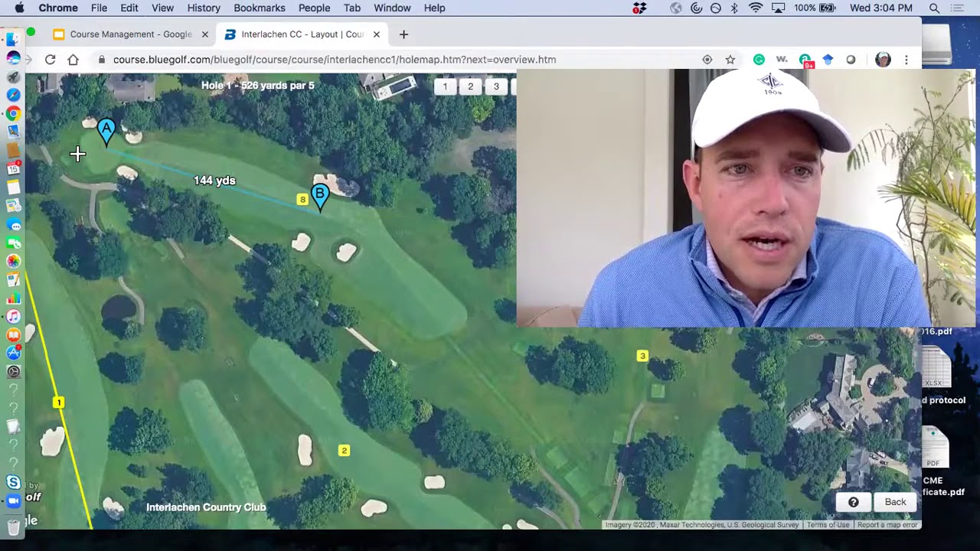
Task: Click the Report a map error link
Action: coord(887,525)
